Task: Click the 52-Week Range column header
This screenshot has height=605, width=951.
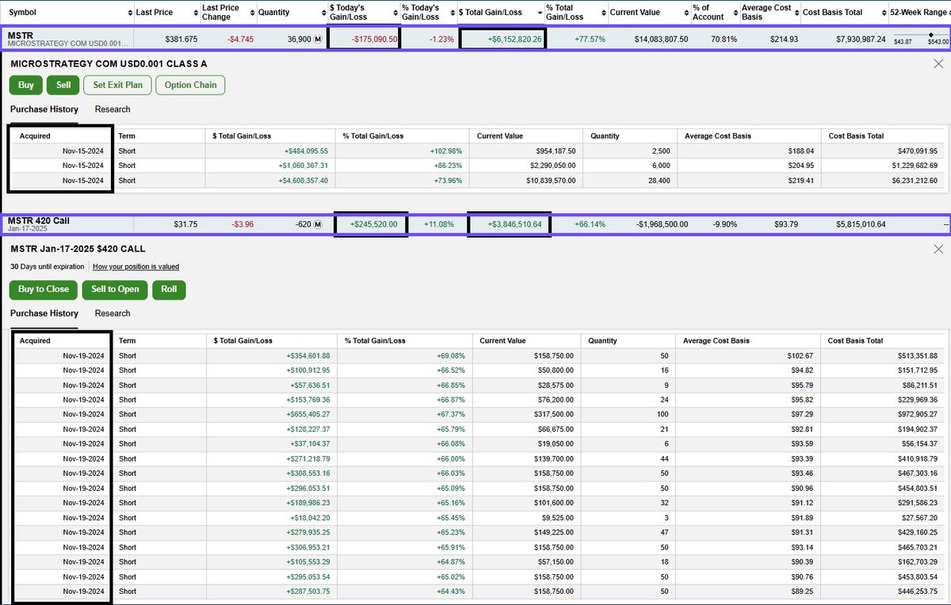Action: 919,13
